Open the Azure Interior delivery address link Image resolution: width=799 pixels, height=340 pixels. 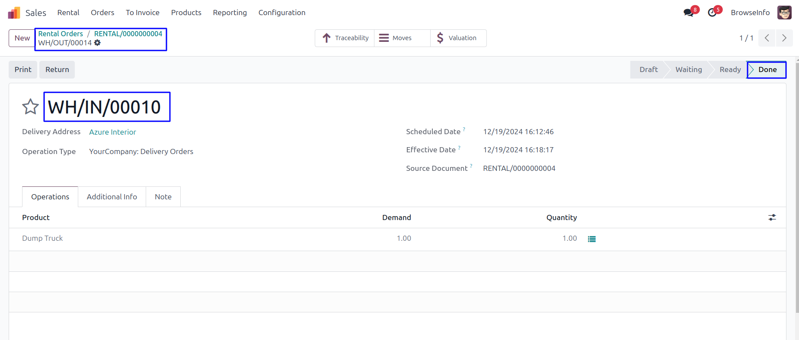(x=112, y=132)
